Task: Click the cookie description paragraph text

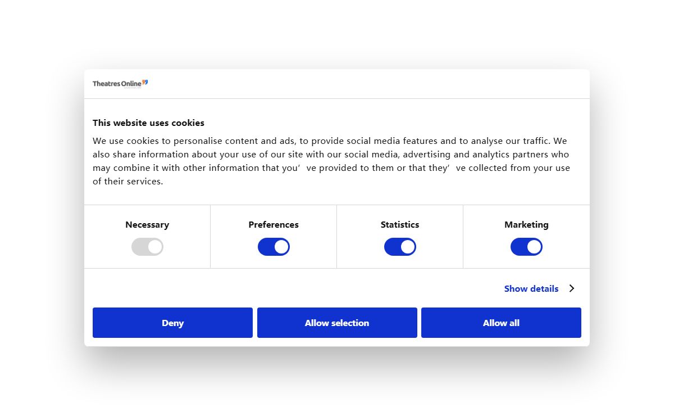Action: click(331, 161)
